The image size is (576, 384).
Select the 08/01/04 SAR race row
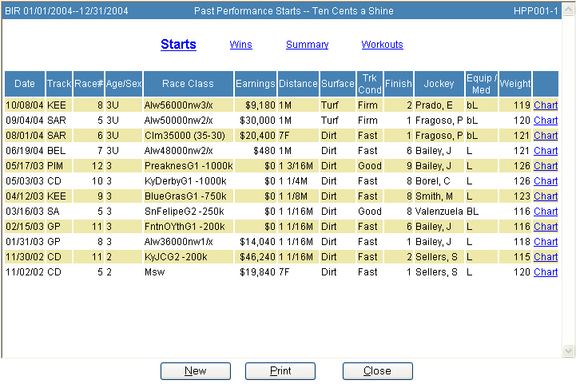(x=188, y=136)
